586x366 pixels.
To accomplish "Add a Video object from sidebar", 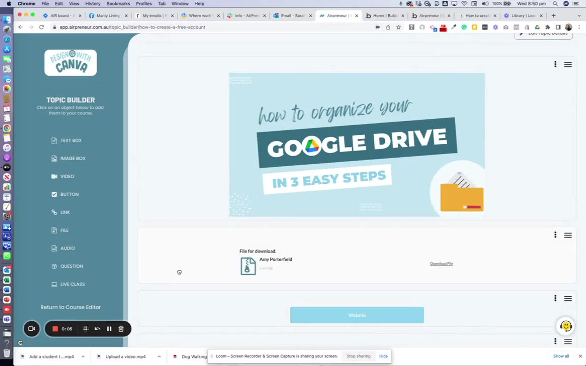I will pyautogui.click(x=63, y=176).
